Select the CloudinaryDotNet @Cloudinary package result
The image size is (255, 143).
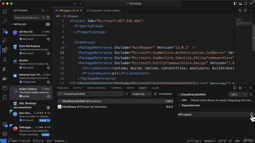116,101
